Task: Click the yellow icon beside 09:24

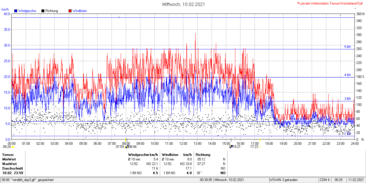Action: pyautogui.click(x=13, y=147)
